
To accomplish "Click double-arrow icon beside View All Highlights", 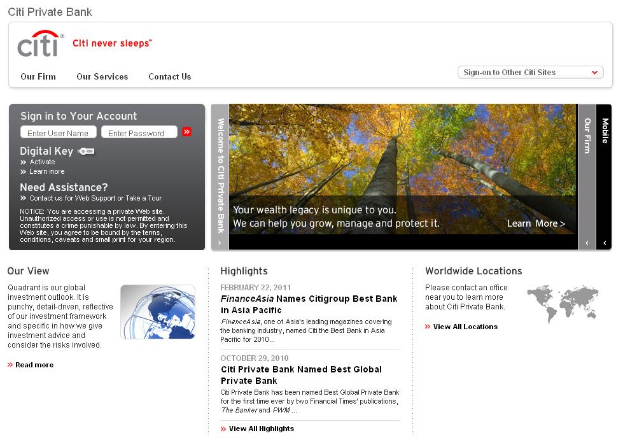I will click(223, 428).
